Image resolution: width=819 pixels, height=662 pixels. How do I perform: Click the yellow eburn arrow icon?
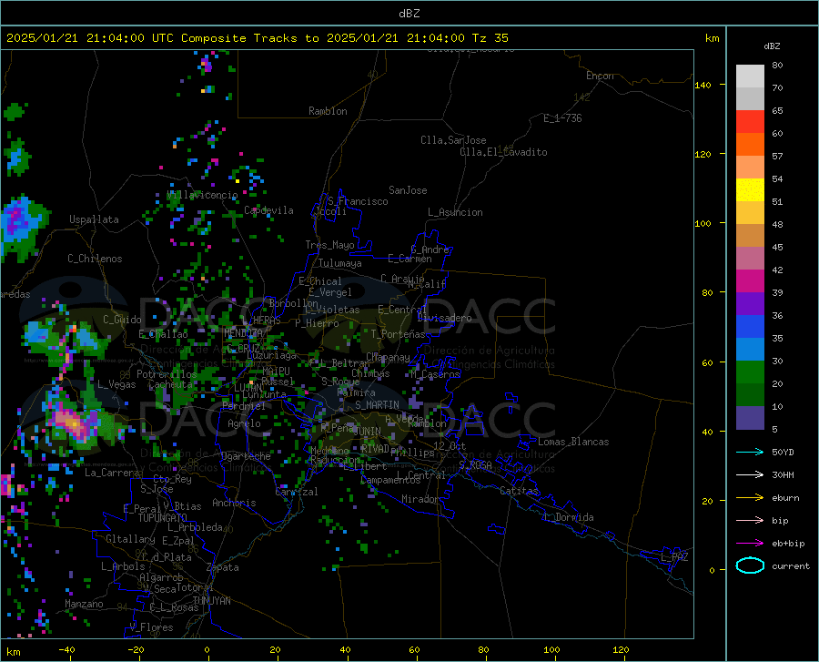(x=750, y=497)
